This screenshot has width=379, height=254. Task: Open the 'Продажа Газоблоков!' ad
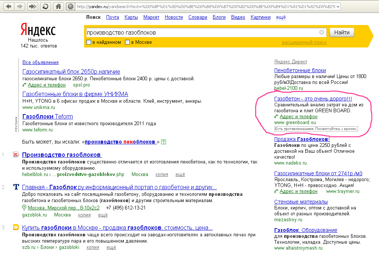point(302,139)
